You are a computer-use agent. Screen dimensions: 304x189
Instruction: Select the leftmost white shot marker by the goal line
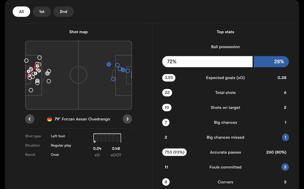pyautogui.click(x=26, y=60)
